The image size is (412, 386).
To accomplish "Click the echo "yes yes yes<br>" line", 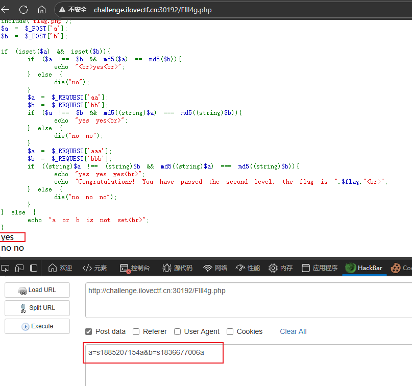I will 100,174.
